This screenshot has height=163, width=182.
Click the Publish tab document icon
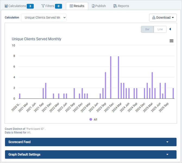click(93, 6)
